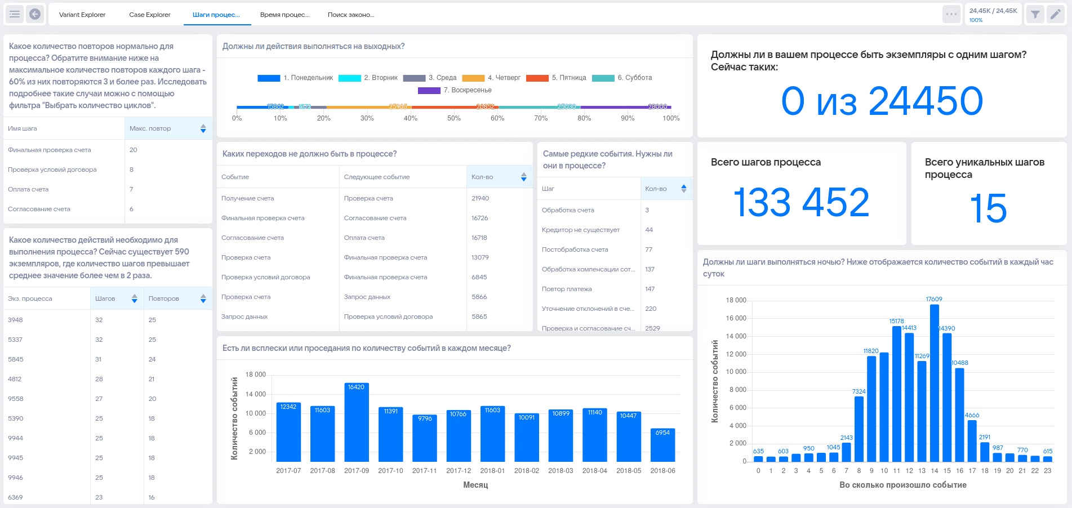
Task: Sort by Повторов column arrows
Action: point(203,299)
